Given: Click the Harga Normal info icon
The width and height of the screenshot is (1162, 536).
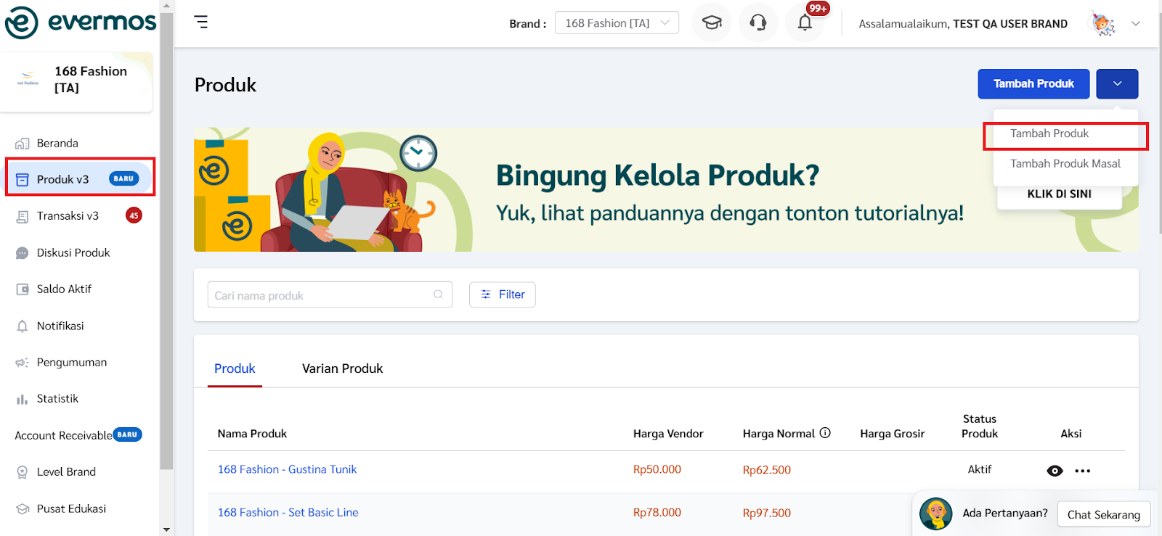Looking at the screenshot, I should tap(825, 432).
